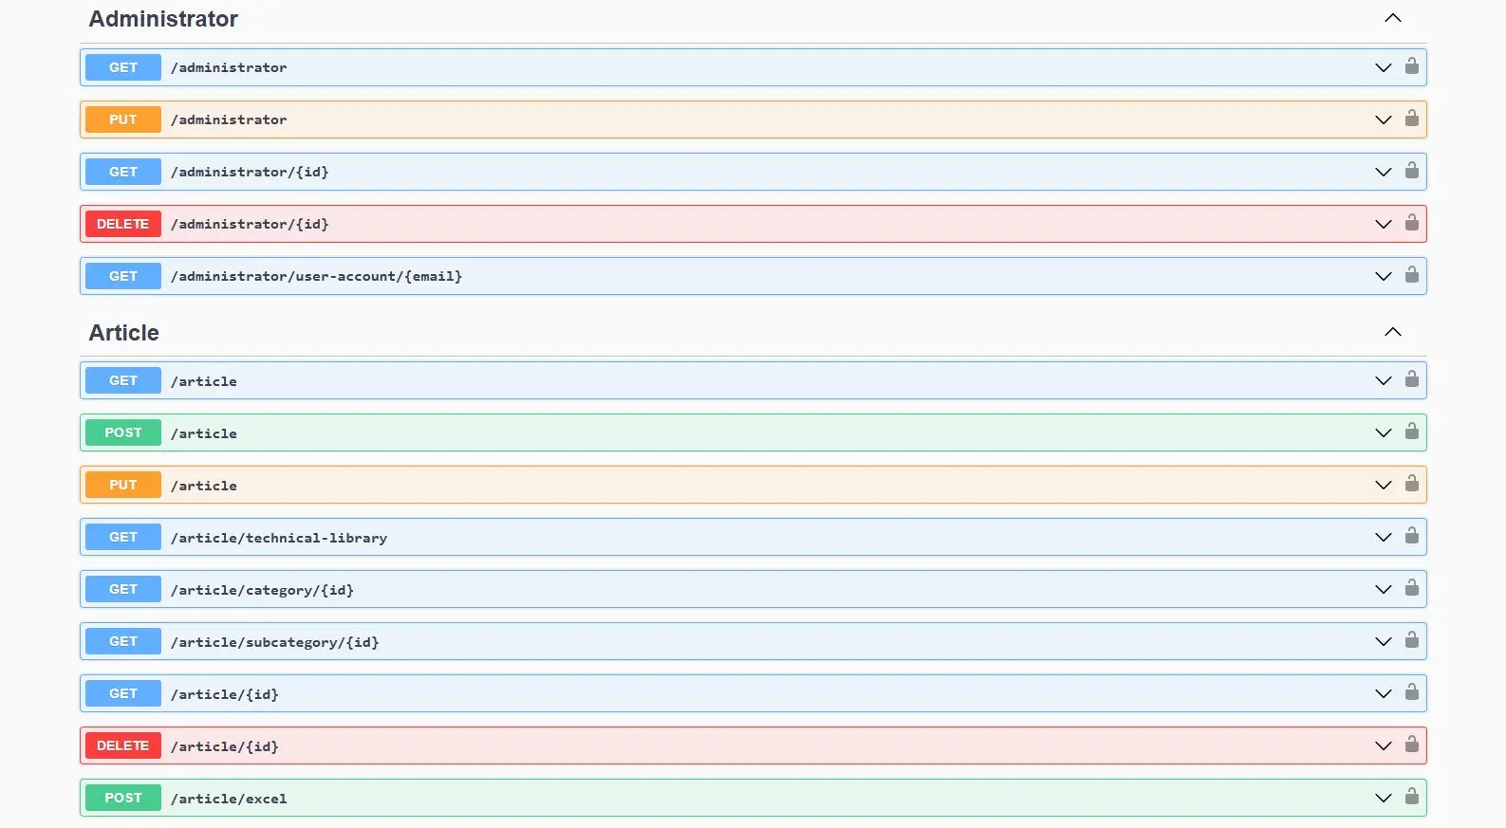Viewport: 1506px width, 828px height.
Task: Click lock icon on GET /administrator/user-account/{email}
Action: [x=1411, y=275]
